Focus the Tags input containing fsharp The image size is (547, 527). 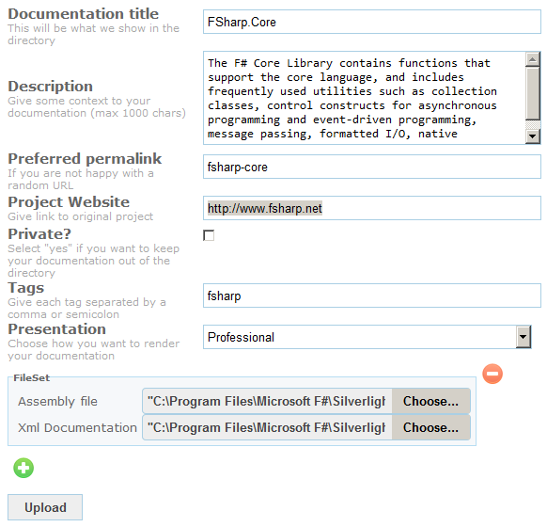[372, 295]
